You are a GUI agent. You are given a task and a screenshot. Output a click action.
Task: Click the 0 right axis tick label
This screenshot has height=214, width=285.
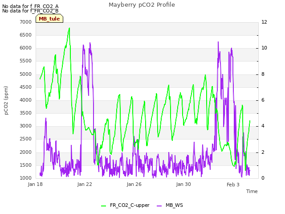point(263,178)
